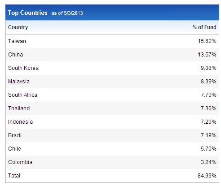This screenshot has height=186, width=221.
Task: Select the Country column header
Action: tap(18, 27)
